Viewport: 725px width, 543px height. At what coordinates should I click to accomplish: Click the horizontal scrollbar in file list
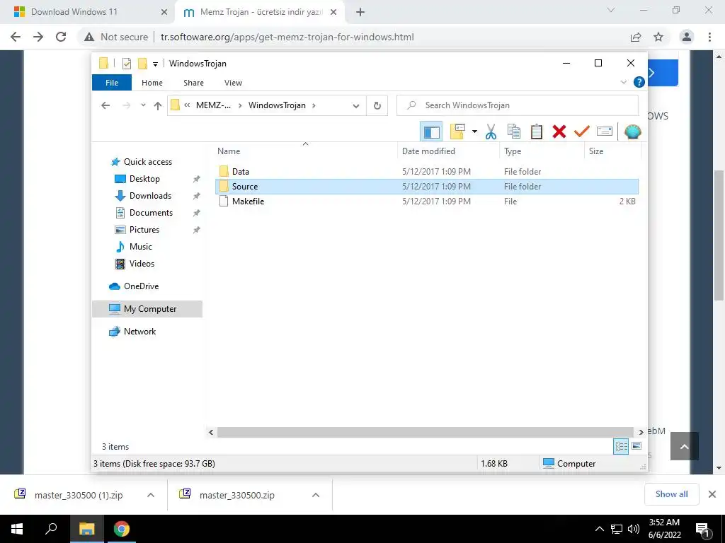pos(425,432)
